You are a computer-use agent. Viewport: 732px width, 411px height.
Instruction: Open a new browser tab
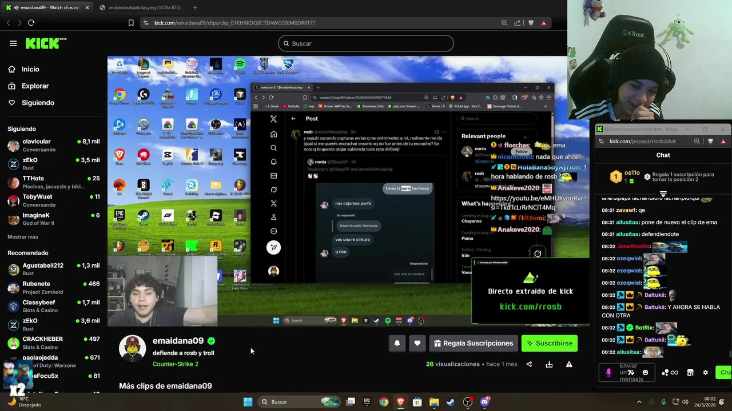(195, 7)
